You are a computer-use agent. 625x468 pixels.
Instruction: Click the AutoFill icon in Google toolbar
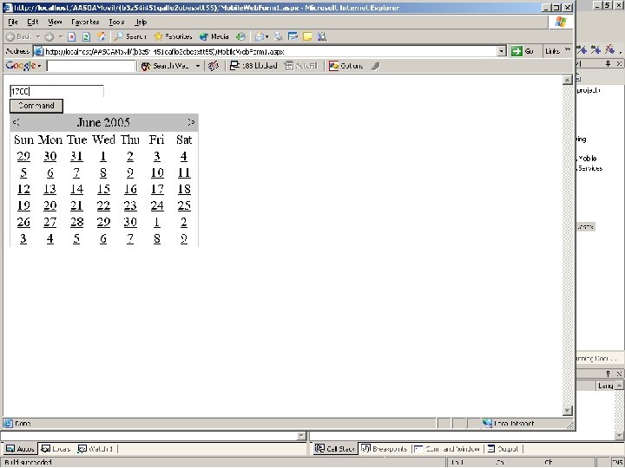click(289, 66)
